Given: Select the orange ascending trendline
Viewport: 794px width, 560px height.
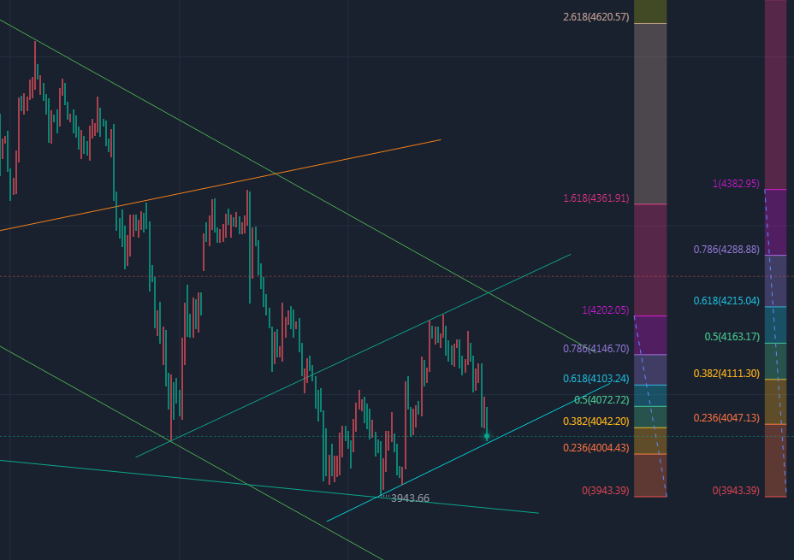Looking at the screenshot, I should 220,186.
